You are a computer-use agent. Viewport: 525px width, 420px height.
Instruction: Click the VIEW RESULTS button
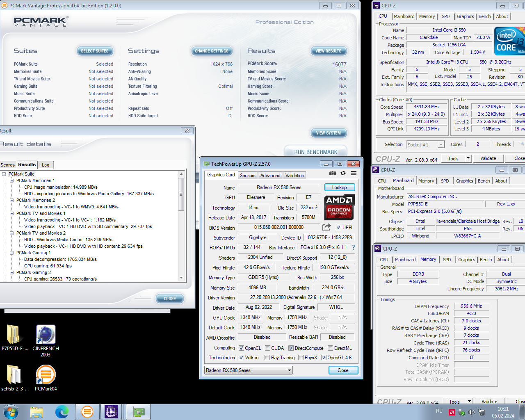(x=329, y=51)
